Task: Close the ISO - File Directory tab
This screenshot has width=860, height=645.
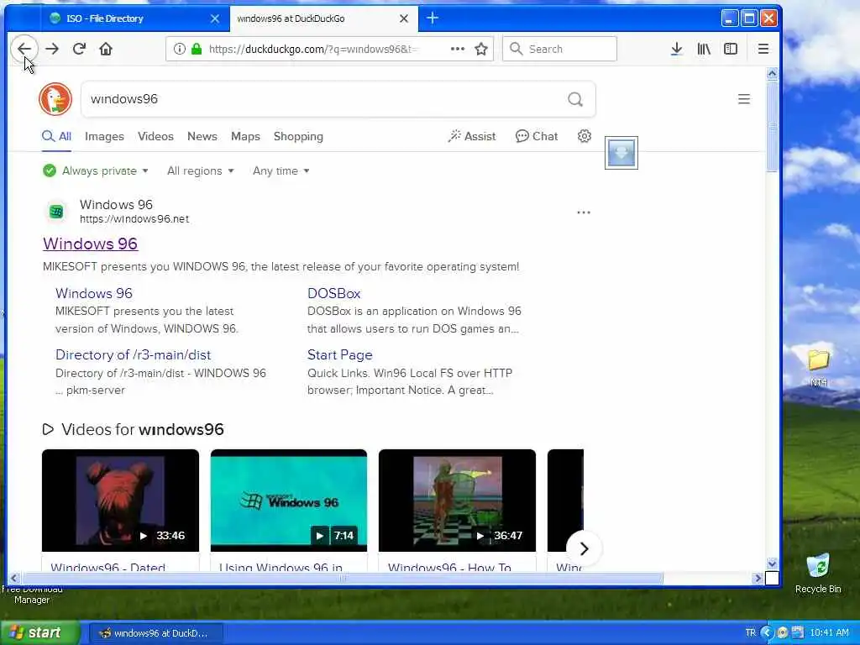Action: click(215, 18)
